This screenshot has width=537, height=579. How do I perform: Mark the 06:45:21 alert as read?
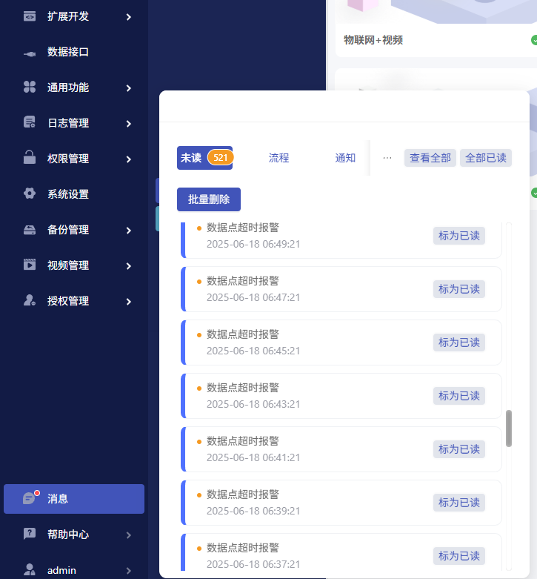pos(458,343)
